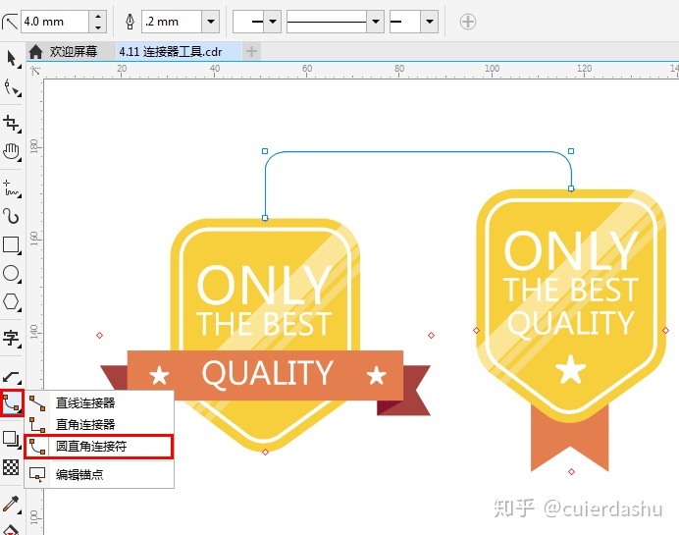Click the rounding radius corner icon
Screen dimensions: 679x535
pos(10,22)
